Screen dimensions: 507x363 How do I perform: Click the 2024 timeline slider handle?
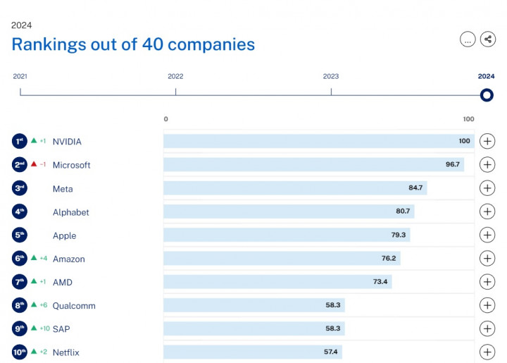point(486,95)
